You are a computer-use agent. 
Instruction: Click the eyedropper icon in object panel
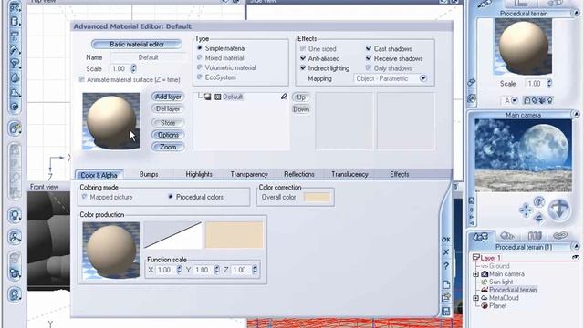pyautogui.click(x=484, y=5)
